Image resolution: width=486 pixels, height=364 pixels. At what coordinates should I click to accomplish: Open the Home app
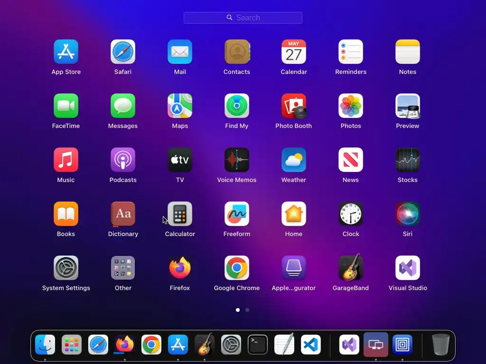293,214
